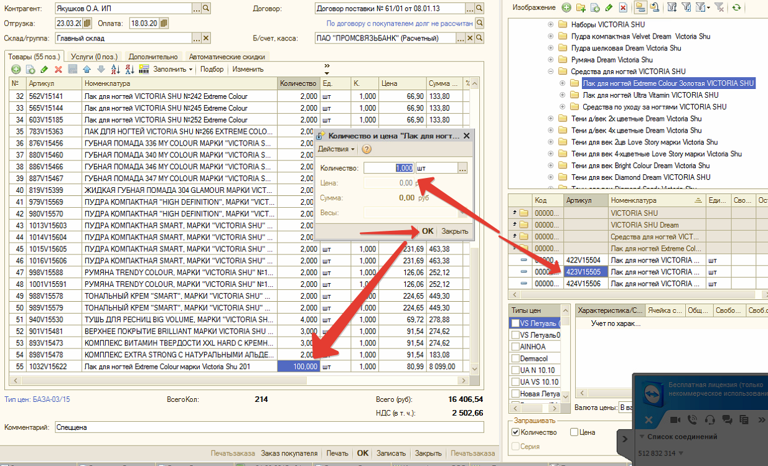Viewport: 768px width, 466px height.
Task: Tick the AINHOA price type checkbox
Action: pyautogui.click(x=515, y=347)
